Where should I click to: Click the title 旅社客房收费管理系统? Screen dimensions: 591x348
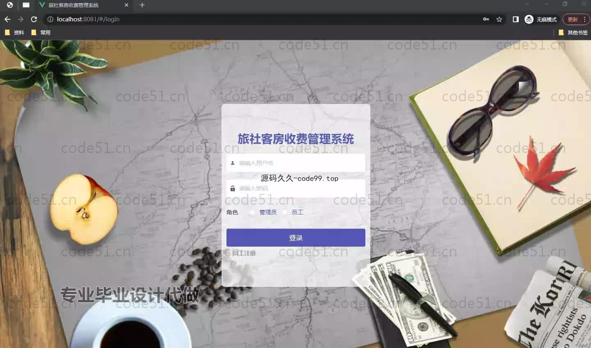pyautogui.click(x=296, y=139)
